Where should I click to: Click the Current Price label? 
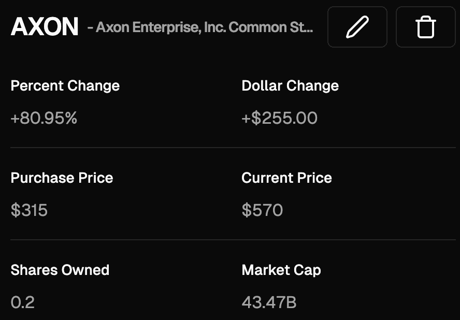pyautogui.click(x=286, y=178)
